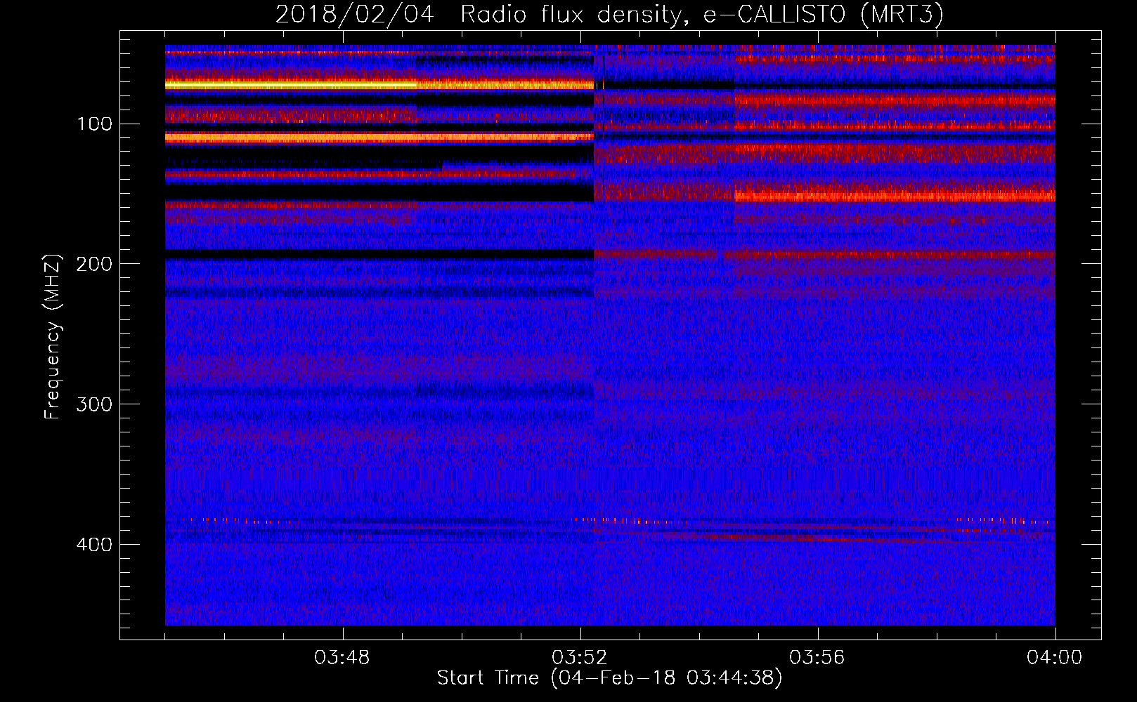Viewport: 1137px width, 702px height.
Task: Click the date '2018/02/04' in the title
Action: [x=355, y=15]
